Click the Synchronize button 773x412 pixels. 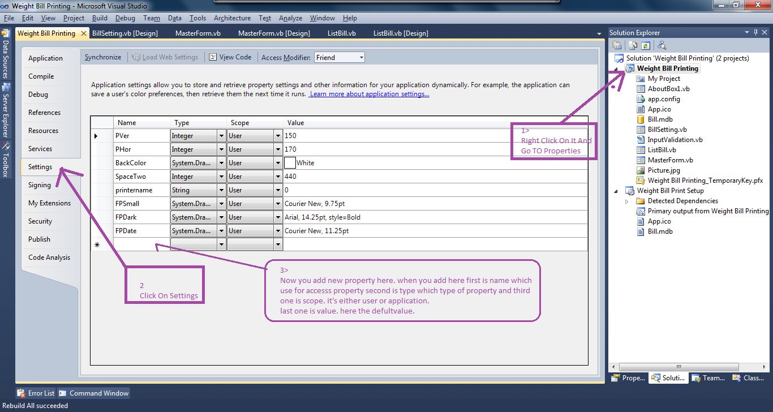click(x=103, y=57)
